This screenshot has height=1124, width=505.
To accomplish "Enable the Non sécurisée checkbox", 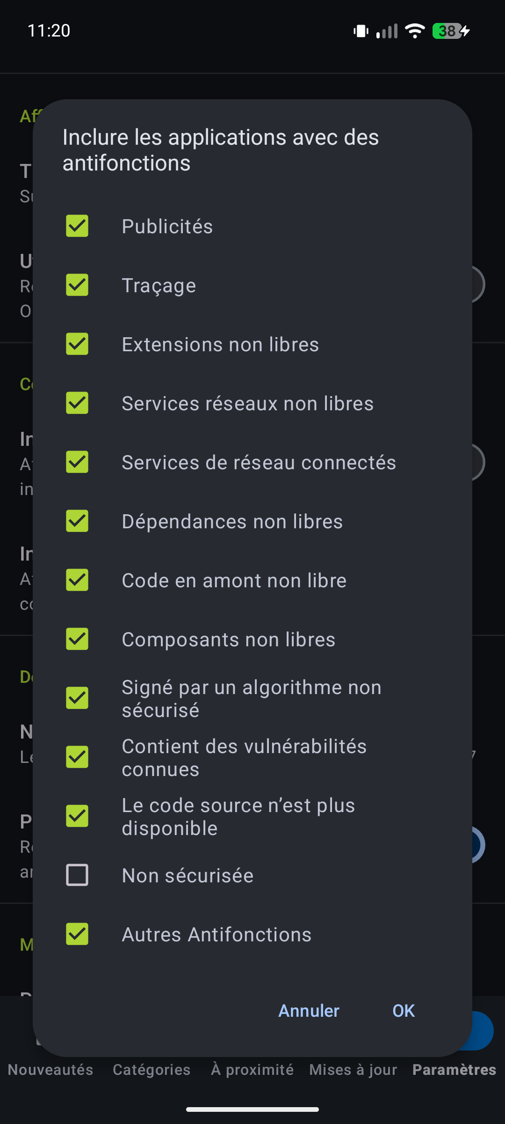I will [77, 875].
